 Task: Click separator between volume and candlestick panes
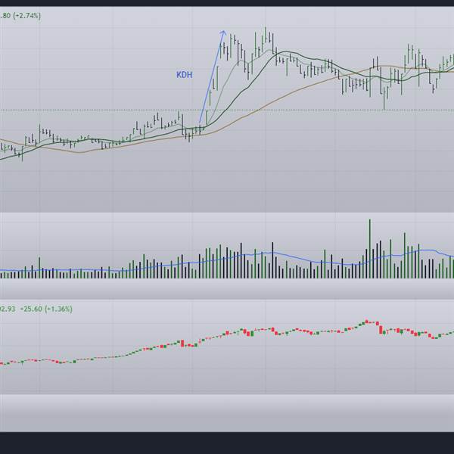[227, 300]
